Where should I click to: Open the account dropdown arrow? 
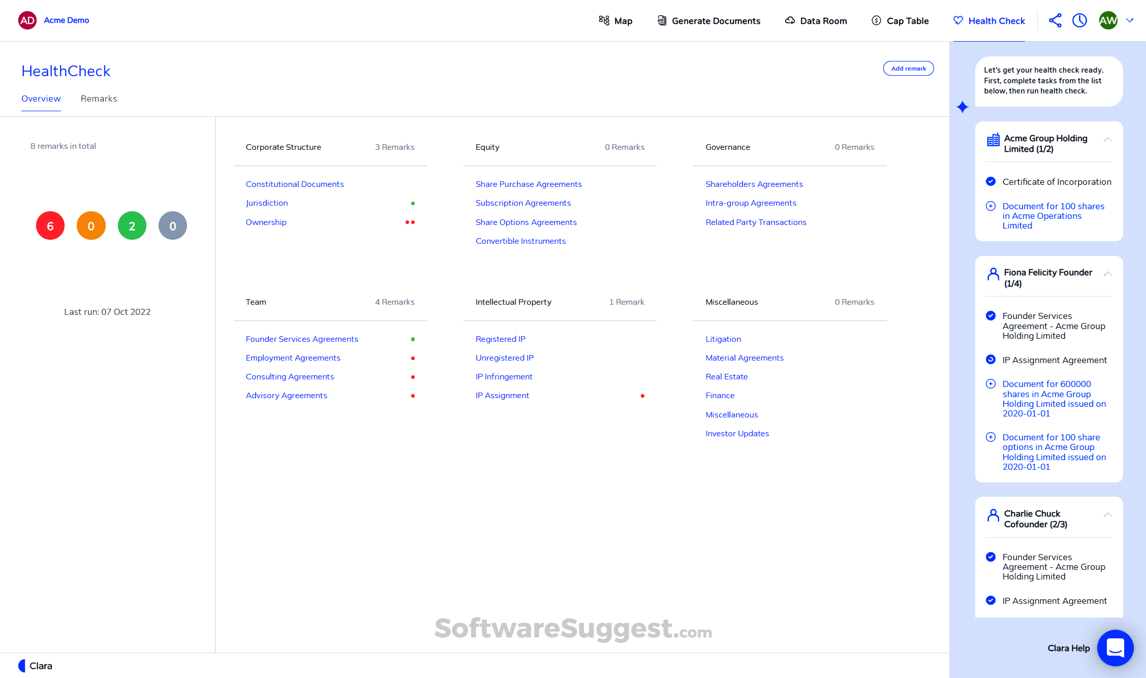click(1130, 20)
